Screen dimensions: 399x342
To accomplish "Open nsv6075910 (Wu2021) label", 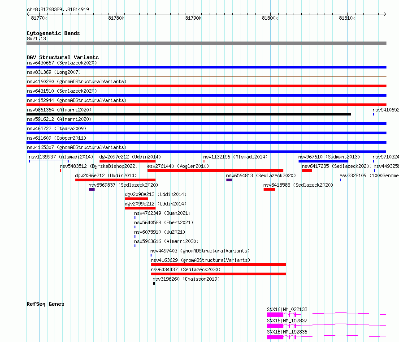I will point(160,232).
